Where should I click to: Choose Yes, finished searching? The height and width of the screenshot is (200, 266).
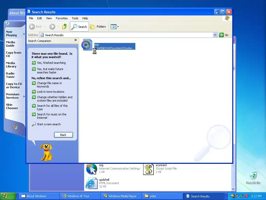tap(51, 63)
